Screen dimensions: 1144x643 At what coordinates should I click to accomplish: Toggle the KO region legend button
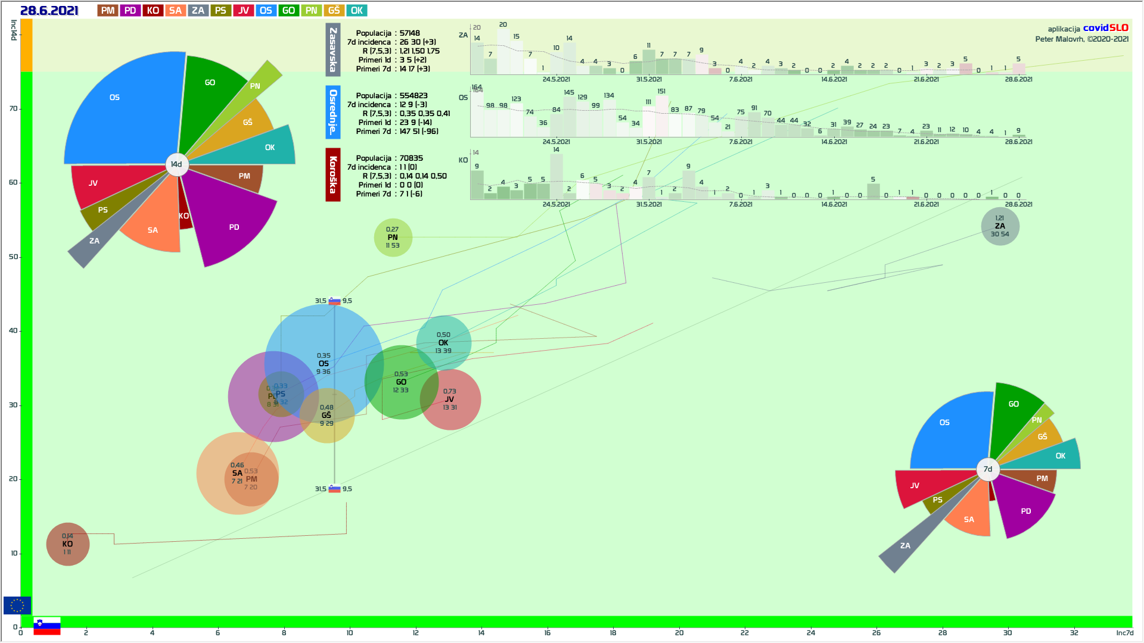point(153,11)
